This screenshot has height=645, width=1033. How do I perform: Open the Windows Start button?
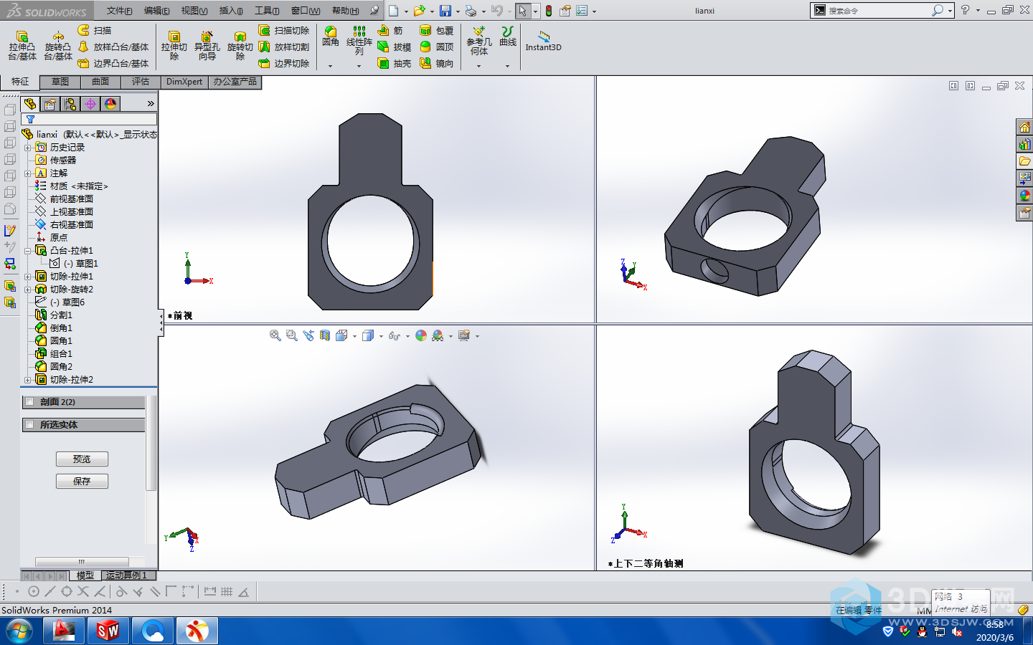tap(19, 631)
